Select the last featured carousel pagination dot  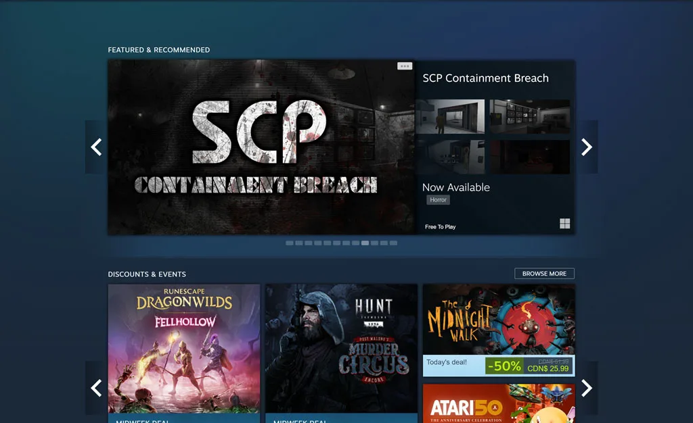coord(393,243)
